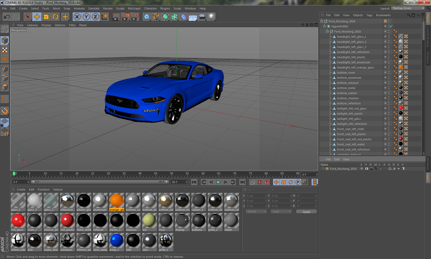Viewport: 431px width, 259px height.
Task: Switch the coordinate system icon
Action: (x=105, y=17)
